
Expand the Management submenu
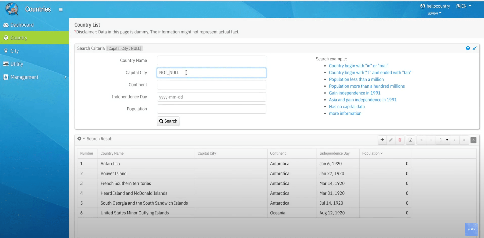pos(35,77)
